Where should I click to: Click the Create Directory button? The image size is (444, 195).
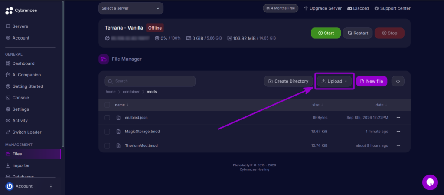click(288, 81)
